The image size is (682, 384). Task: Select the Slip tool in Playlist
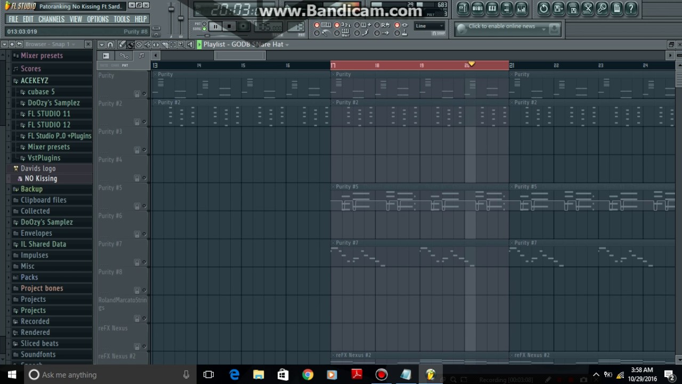(156, 44)
